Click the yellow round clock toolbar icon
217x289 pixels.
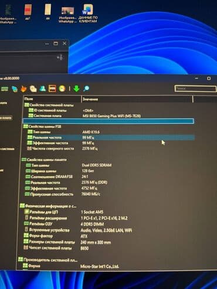pos(62,89)
